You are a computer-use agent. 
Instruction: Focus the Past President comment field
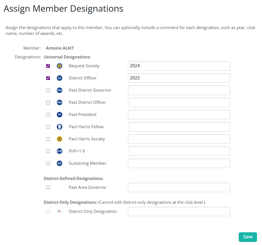point(179,115)
